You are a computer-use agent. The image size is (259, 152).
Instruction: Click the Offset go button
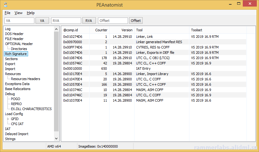tap(136, 21)
